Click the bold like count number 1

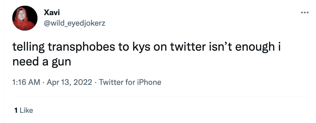tap(16, 110)
